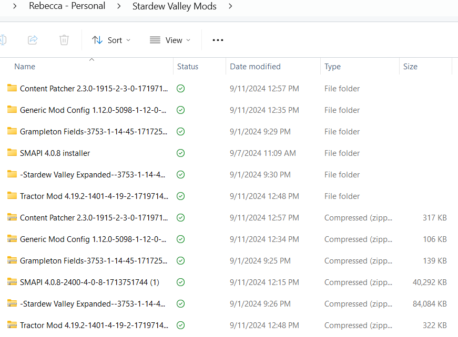Click sync status checkmark for SMAPI installer folder
458x337 pixels.
click(x=181, y=153)
